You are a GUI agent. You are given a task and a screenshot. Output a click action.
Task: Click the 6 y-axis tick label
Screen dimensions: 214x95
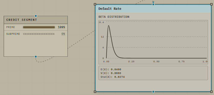coord(103,47)
